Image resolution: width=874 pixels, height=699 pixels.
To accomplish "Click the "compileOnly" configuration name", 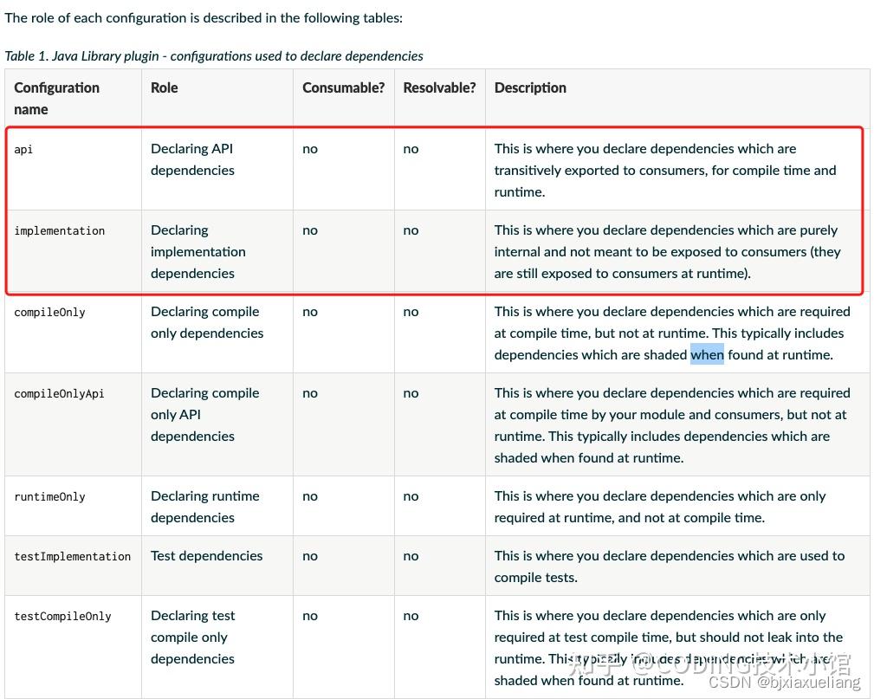I will point(49,312).
